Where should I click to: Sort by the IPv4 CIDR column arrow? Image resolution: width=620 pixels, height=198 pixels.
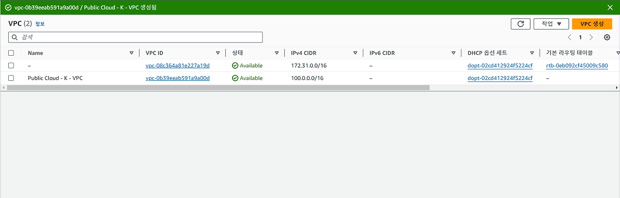click(x=356, y=53)
